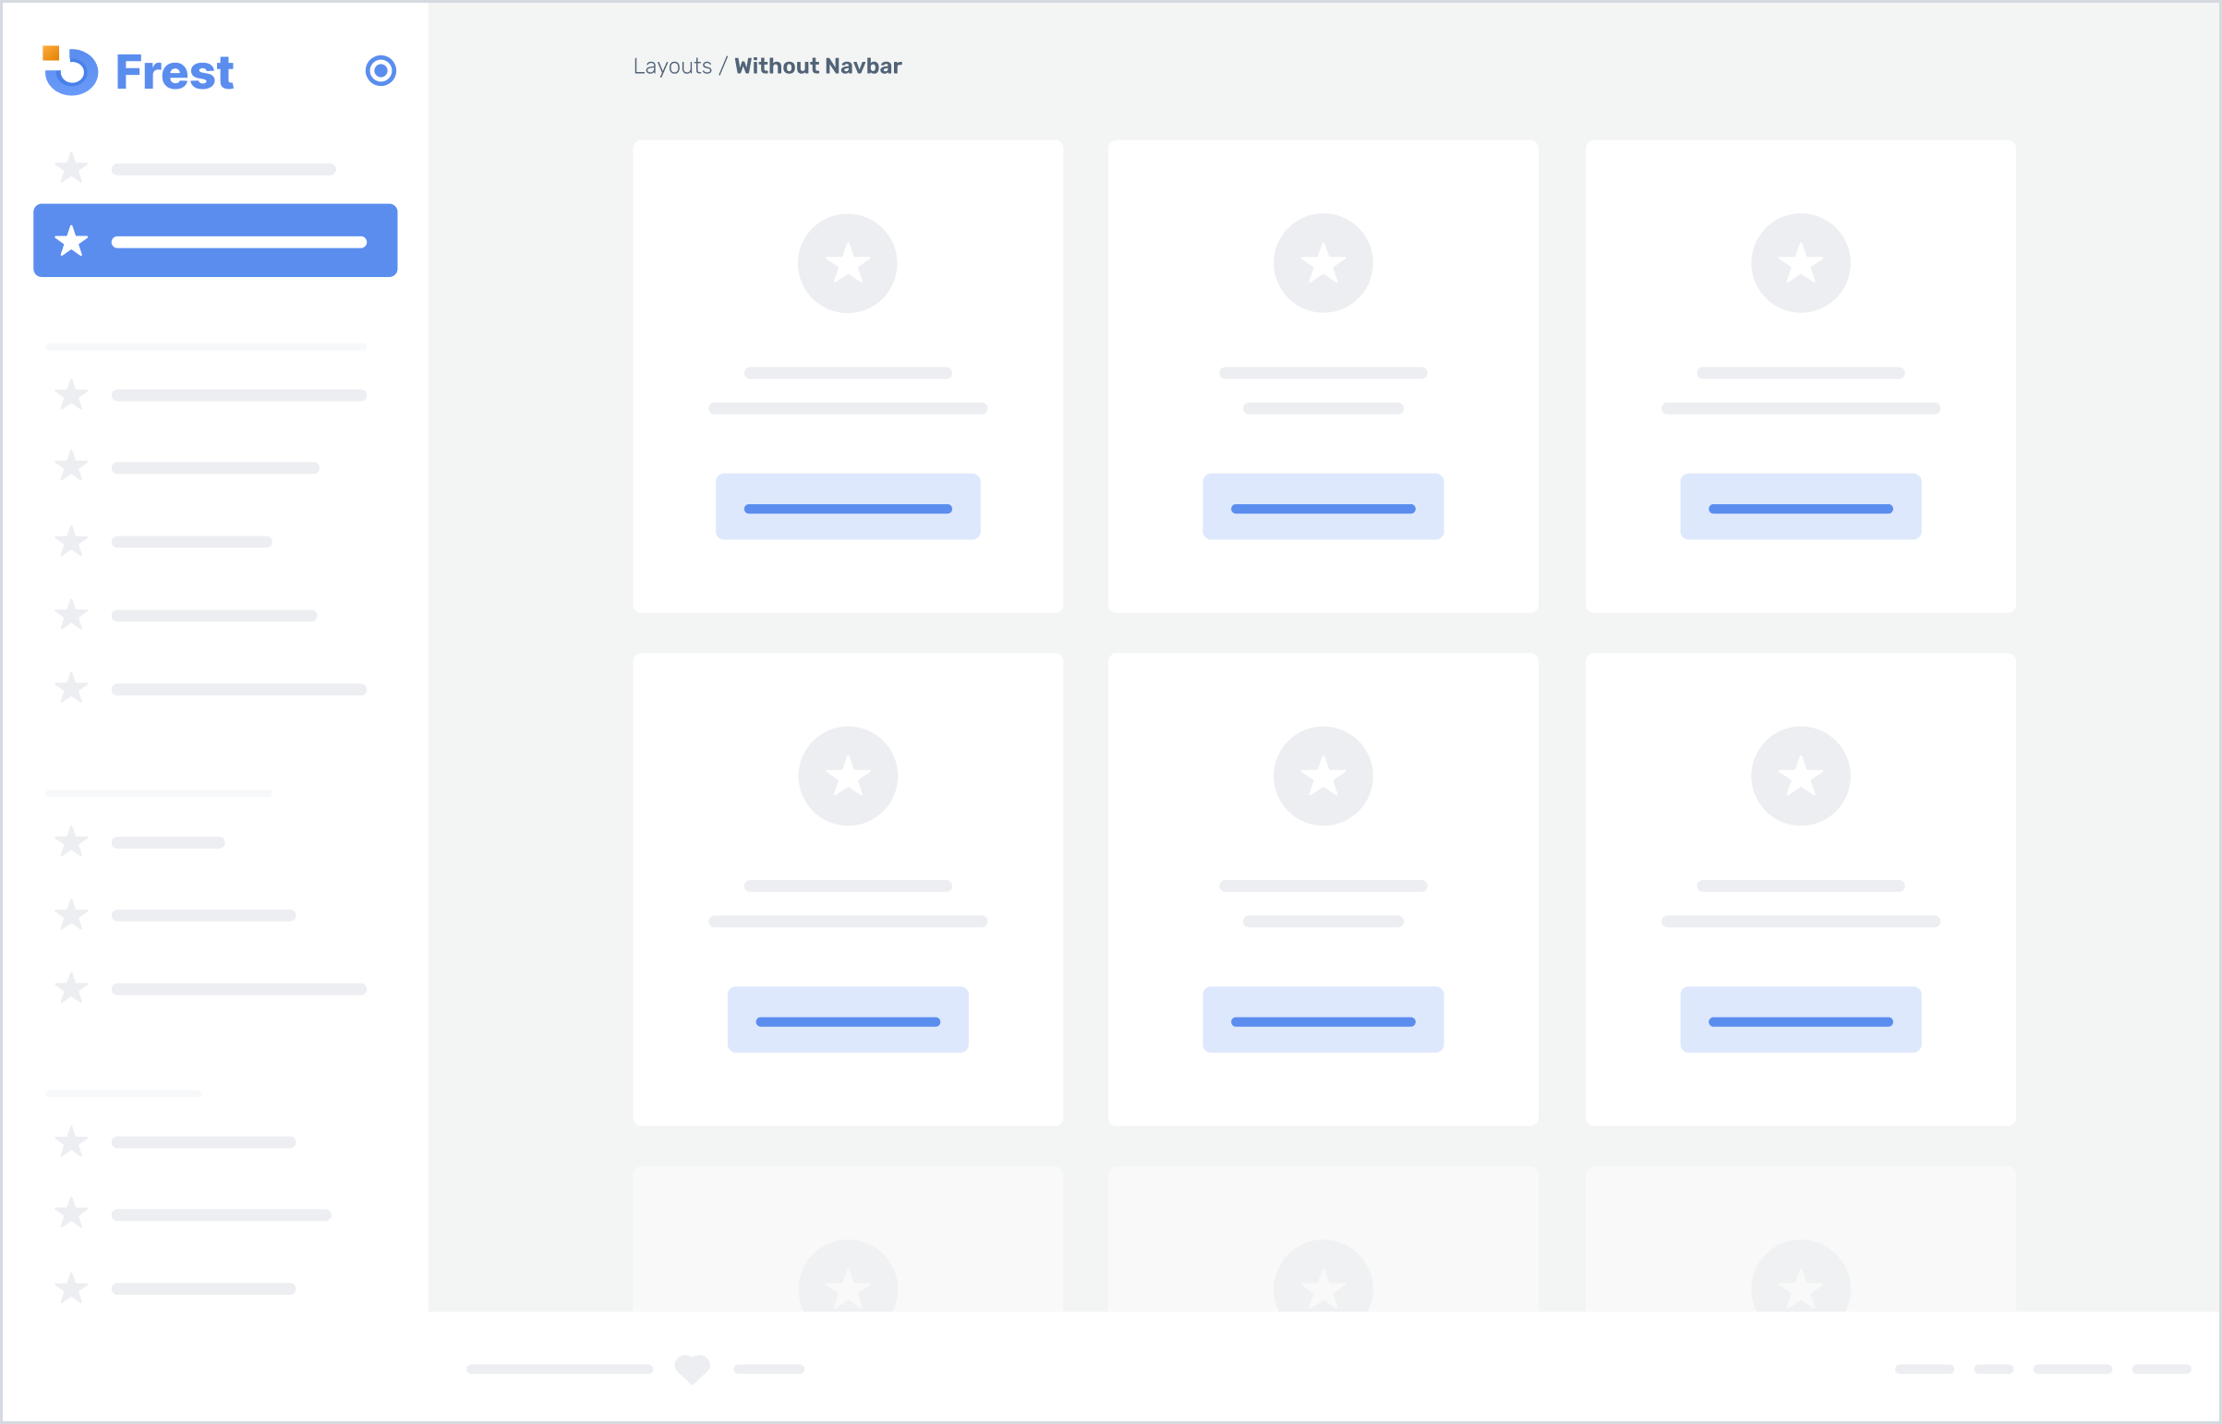Click the star avatar in top-left card
The width and height of the screenshot is (2222, 1424).
tap(847, 263)
